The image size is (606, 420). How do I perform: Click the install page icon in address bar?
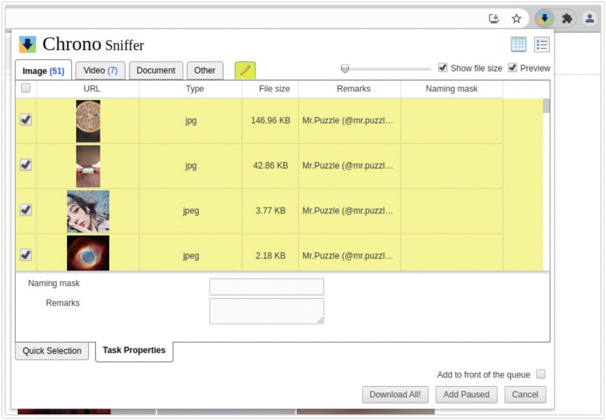pyautogui.click(x=494, y=18)
